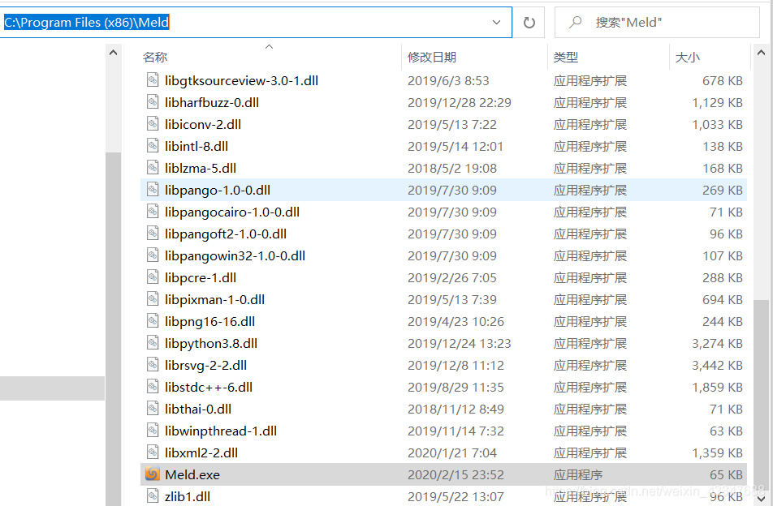The width and height of the screenshot is (773, 506).
Task: Click the libpng16-16.dll file icon
Action: (153, 321)
